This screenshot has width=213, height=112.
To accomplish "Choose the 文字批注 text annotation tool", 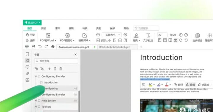I will pyautogui.click(x=148, y=37).
